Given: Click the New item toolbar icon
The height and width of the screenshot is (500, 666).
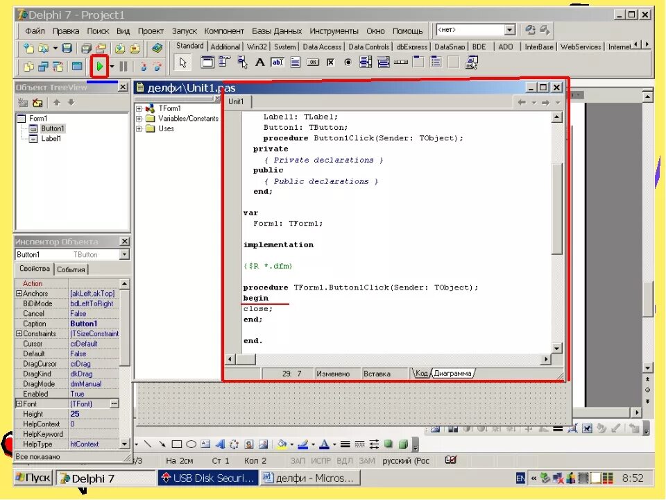Looking at the screenshot, I should [x=28, y=48].
